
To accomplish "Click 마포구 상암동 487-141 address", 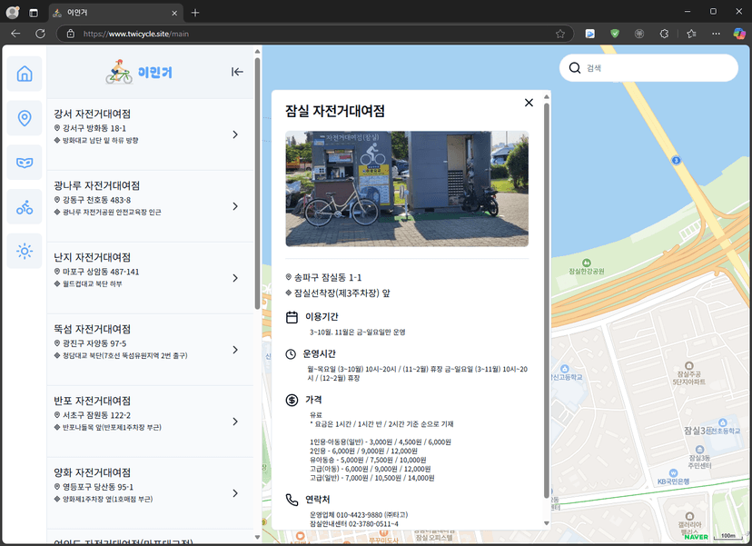I will (x=101, y=272).
